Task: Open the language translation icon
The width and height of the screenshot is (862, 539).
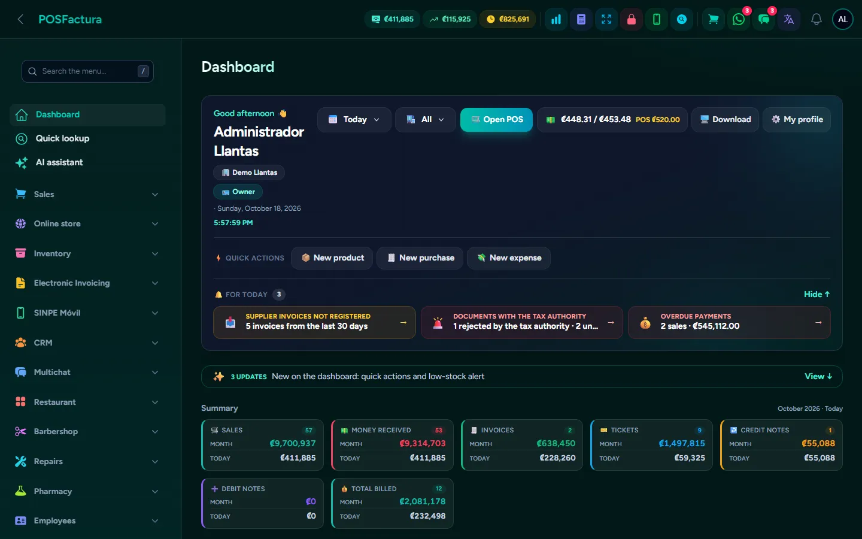Action: [789, 19]
